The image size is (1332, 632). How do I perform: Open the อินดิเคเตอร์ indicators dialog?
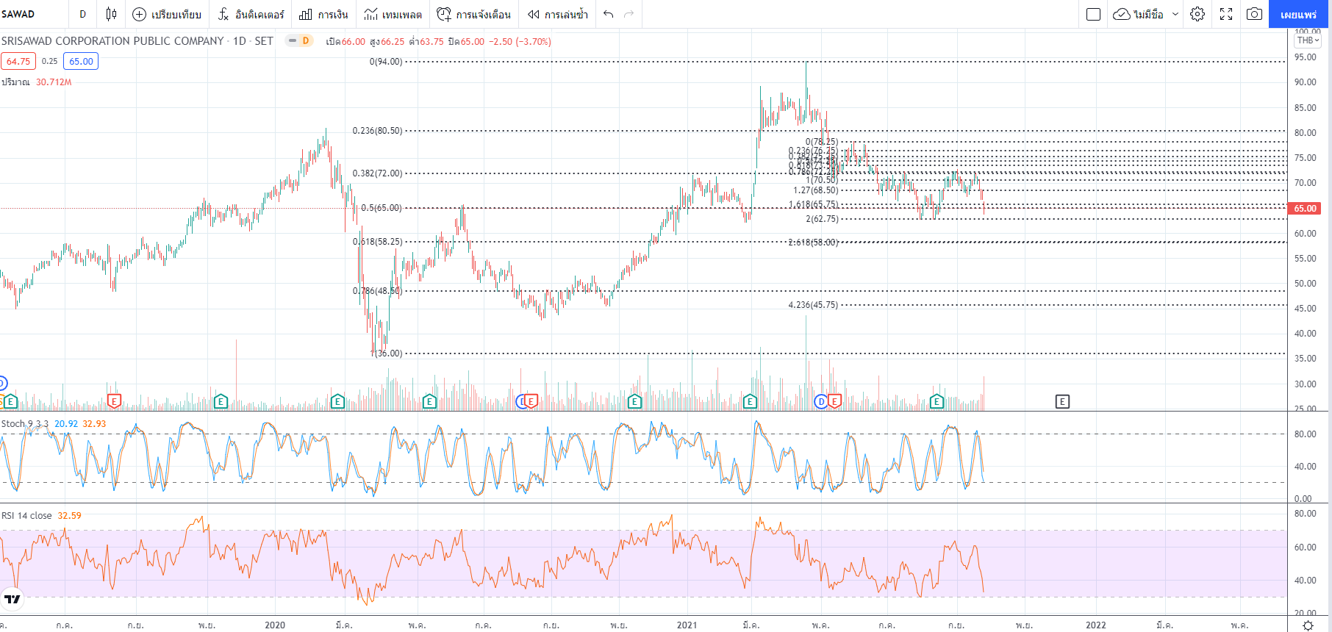[251, 14]
